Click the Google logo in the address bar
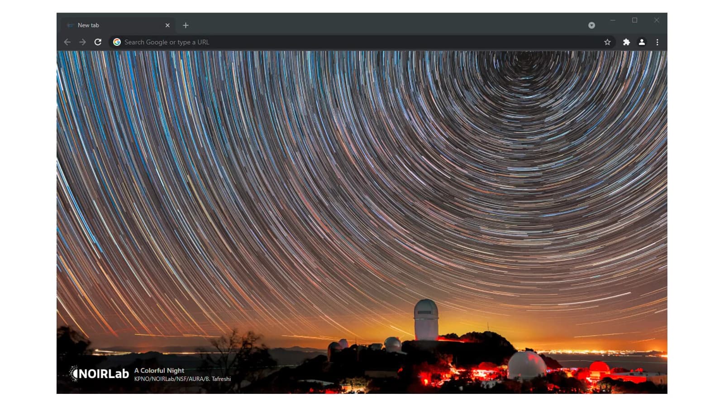Viewport: 724px width, 407px height. tap(117, 42)
